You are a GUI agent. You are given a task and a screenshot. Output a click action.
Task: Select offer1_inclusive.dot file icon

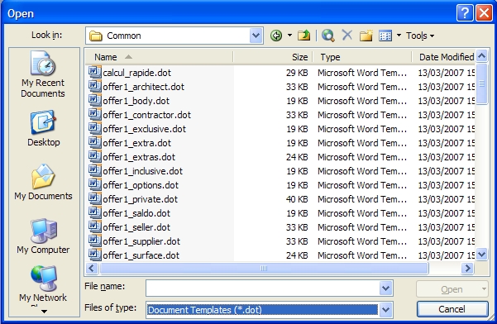point(95,170)
